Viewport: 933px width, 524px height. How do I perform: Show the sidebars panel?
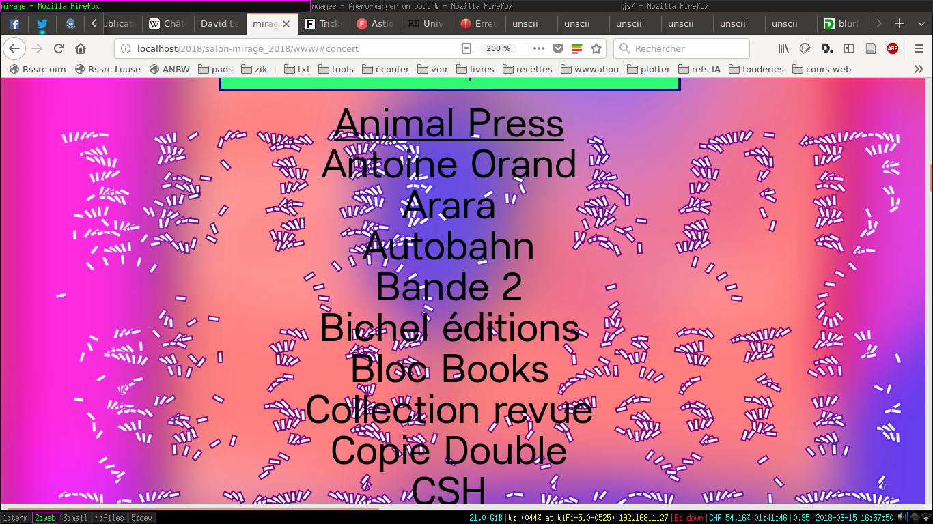point(849,48)
